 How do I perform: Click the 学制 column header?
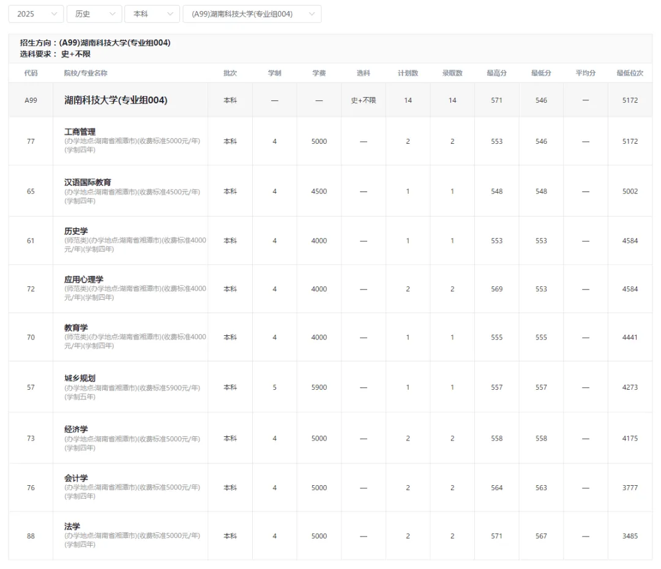(274, 73)
